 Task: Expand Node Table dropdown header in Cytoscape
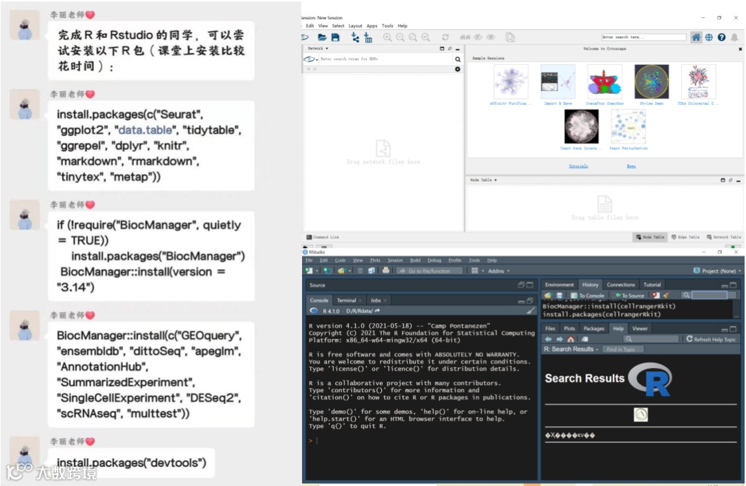pos(484,180)
